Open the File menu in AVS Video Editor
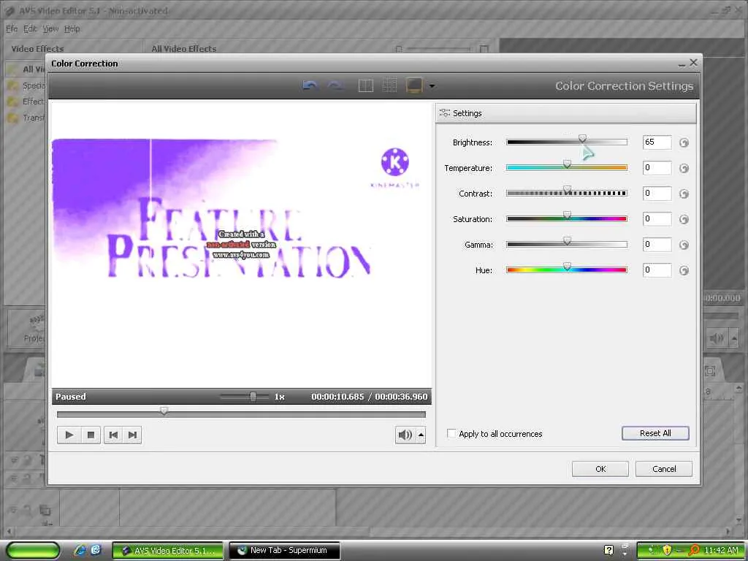Screen dimensions: 748x561 click(x=12, y=28)
